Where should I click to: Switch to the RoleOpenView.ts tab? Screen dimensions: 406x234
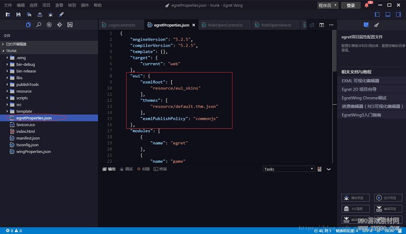click(x=276, y=25)
